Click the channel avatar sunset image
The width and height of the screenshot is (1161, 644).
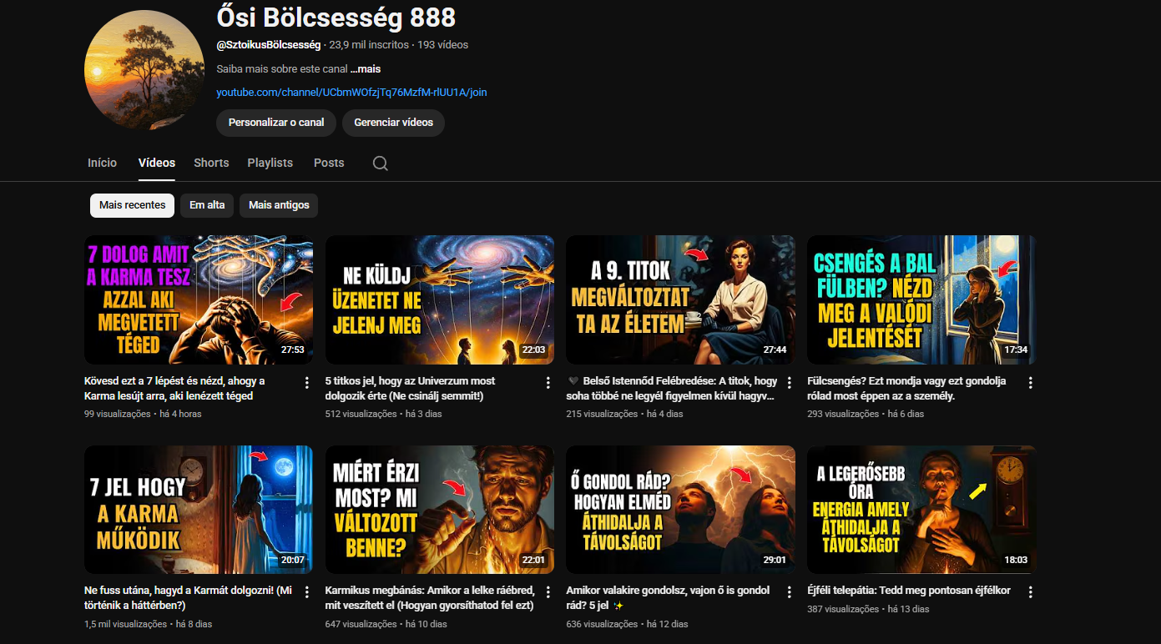144,70
